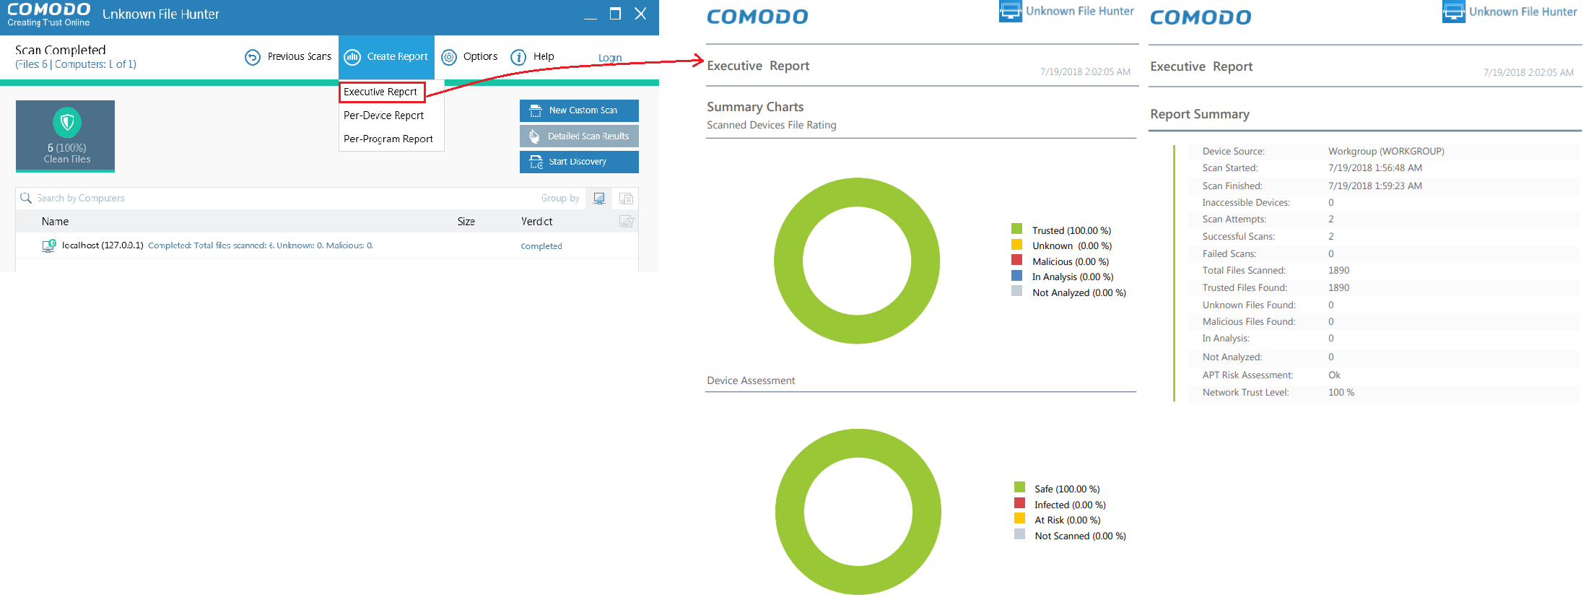This screenshot has width=1586, height=597.
Task: Select the localhost (127.0.0.1) row
Action: coord(327,245)
